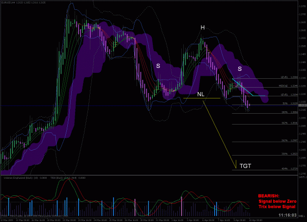Click the '162%' Fibonacci level label
This screenshot has height=222, width=307.
[x=285, y=123]
